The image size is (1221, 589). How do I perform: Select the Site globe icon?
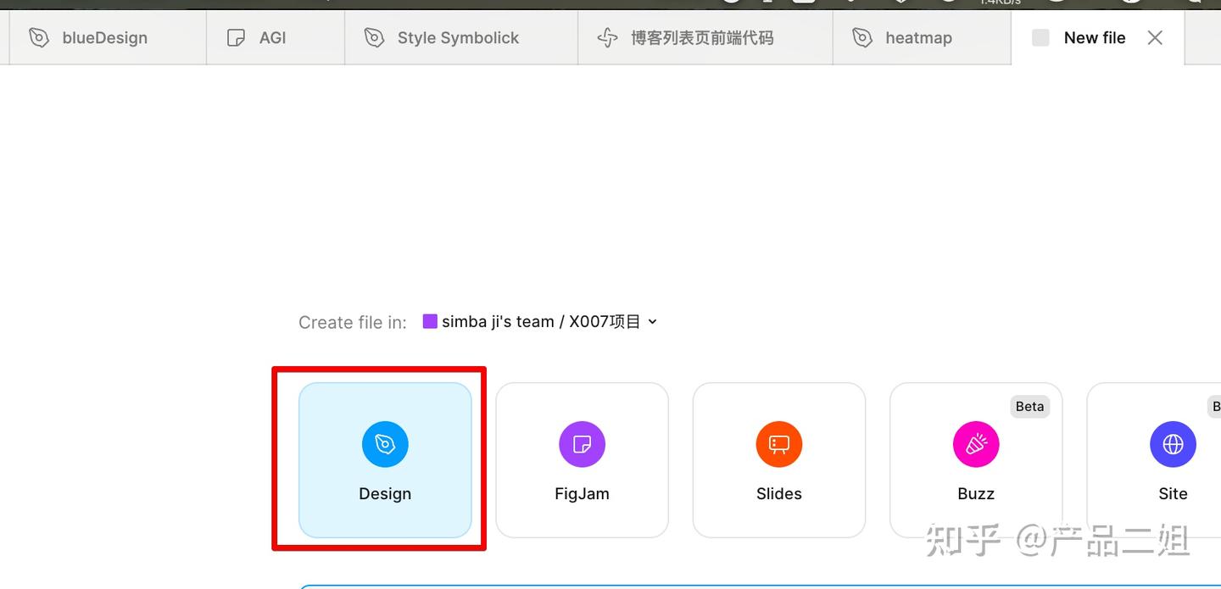click(x=1173, y=443)
